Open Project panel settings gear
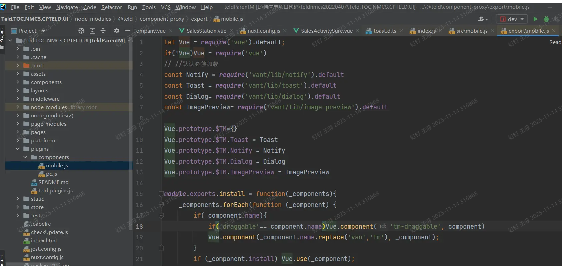The width and height of the screenshot is (562, 266). [x=116, y=31]
